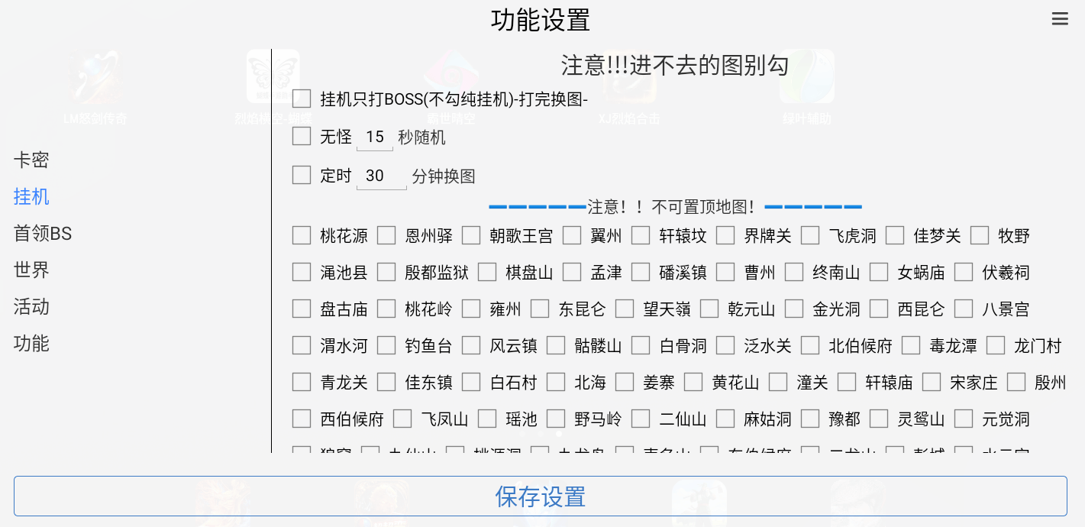
Task: Toggle 界牌关 checkbox
Action: click(725, 235)
